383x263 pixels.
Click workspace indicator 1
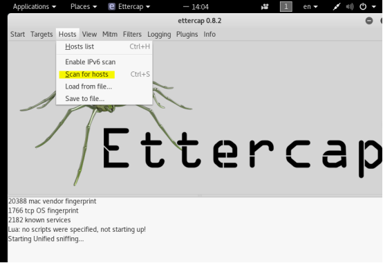click(x=286, y=7)
